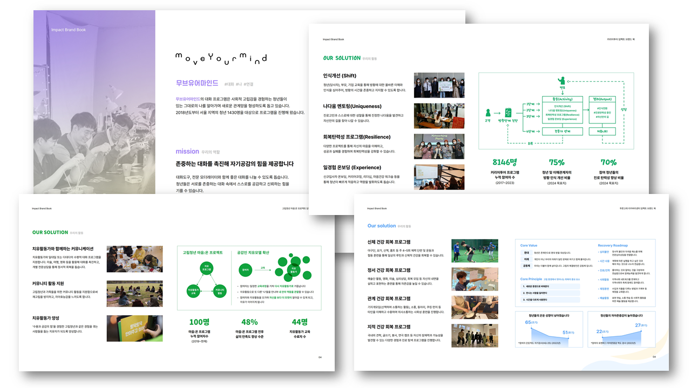Click the mentor figure icon in the flow diagram

pyautogui.click(x=561, y=81)
